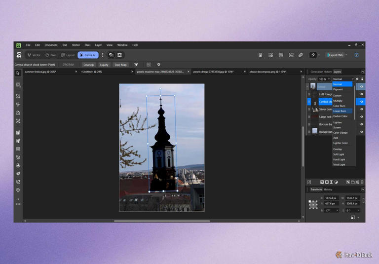Click the overlapping shapes icon beside Canva AI
The width and height of the screenshot is (379, 264).
111,55
